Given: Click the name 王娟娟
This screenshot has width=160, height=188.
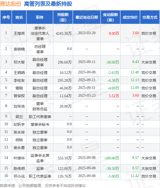Looking at the screenshot, I should [19, 73].
